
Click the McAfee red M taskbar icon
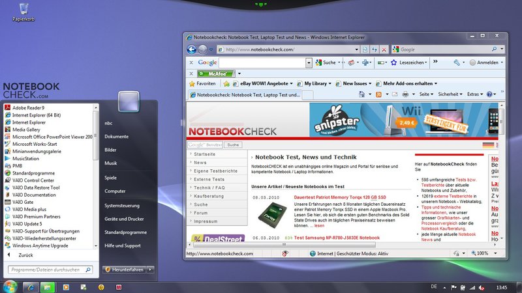(x=119, y=287)
